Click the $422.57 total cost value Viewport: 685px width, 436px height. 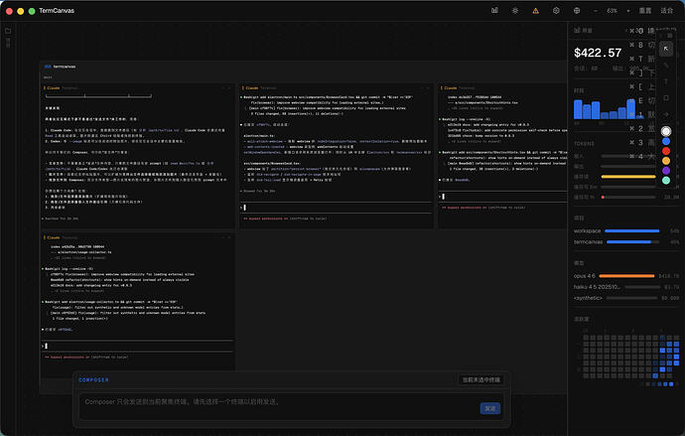(598, 54)
